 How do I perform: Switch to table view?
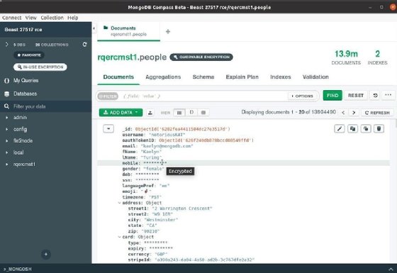(x=203, y=113)
